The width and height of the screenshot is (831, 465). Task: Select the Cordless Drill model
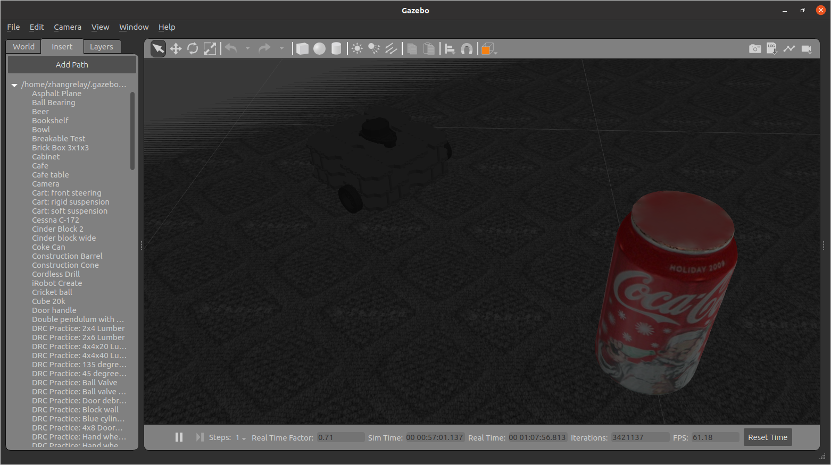coord(56,274)
